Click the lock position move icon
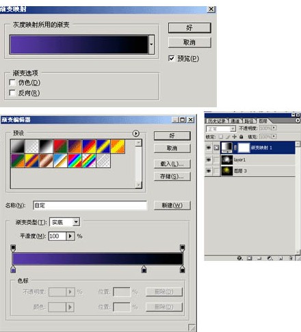Image resolution: width=301 pixels, height=332 pixels. click(x=234, y=137)
